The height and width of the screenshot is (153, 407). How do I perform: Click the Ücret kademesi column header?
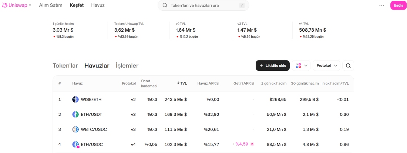click(x=149, y=83)
